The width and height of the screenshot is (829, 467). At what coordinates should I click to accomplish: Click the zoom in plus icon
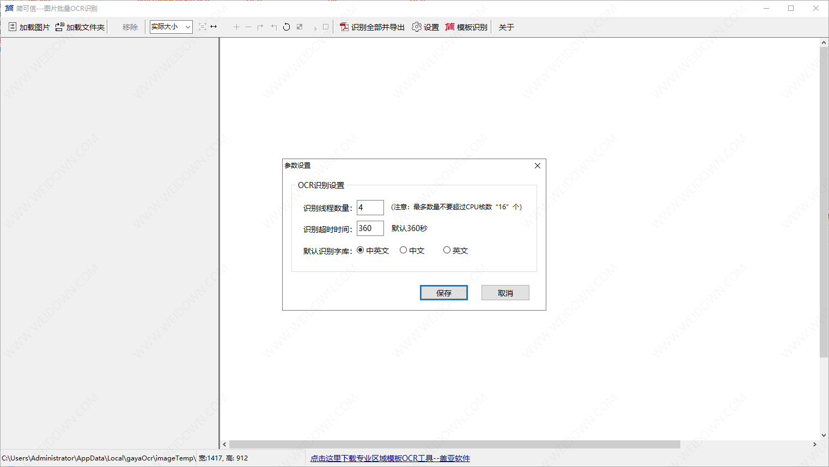(236, 27)
